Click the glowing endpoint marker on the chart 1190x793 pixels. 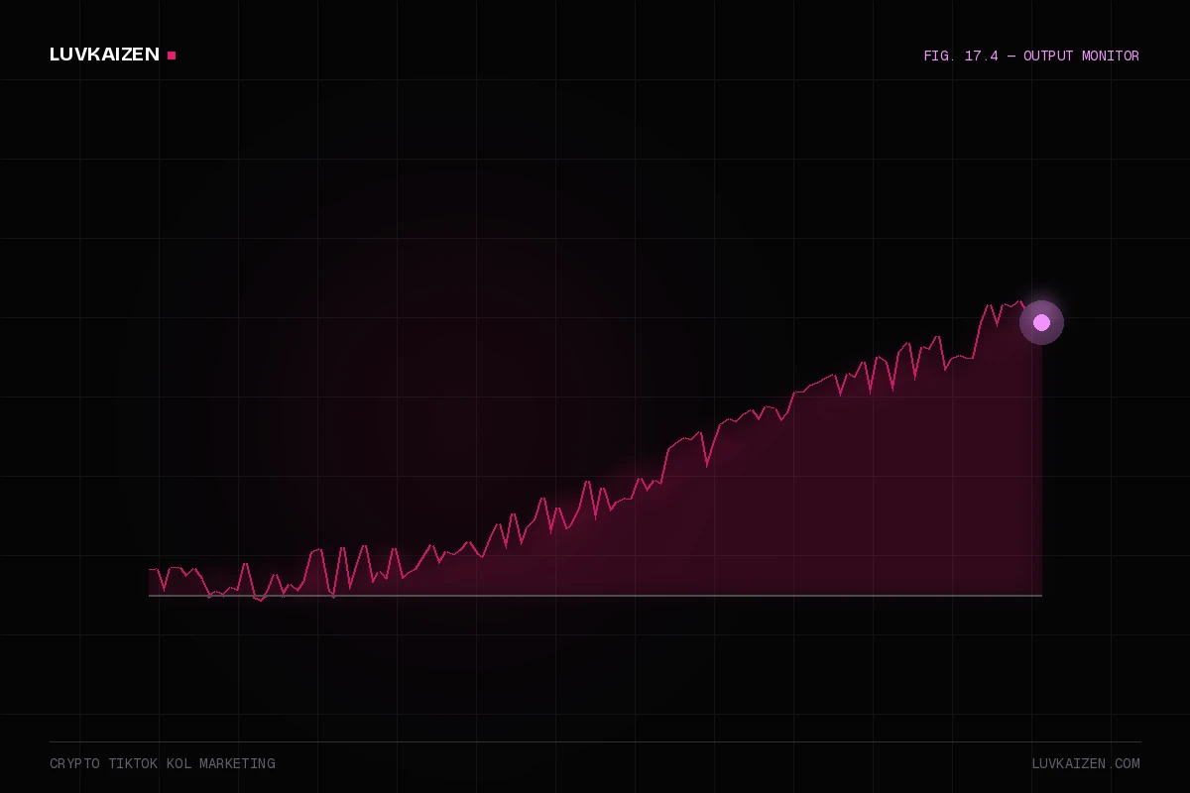tap(1041, 322)
